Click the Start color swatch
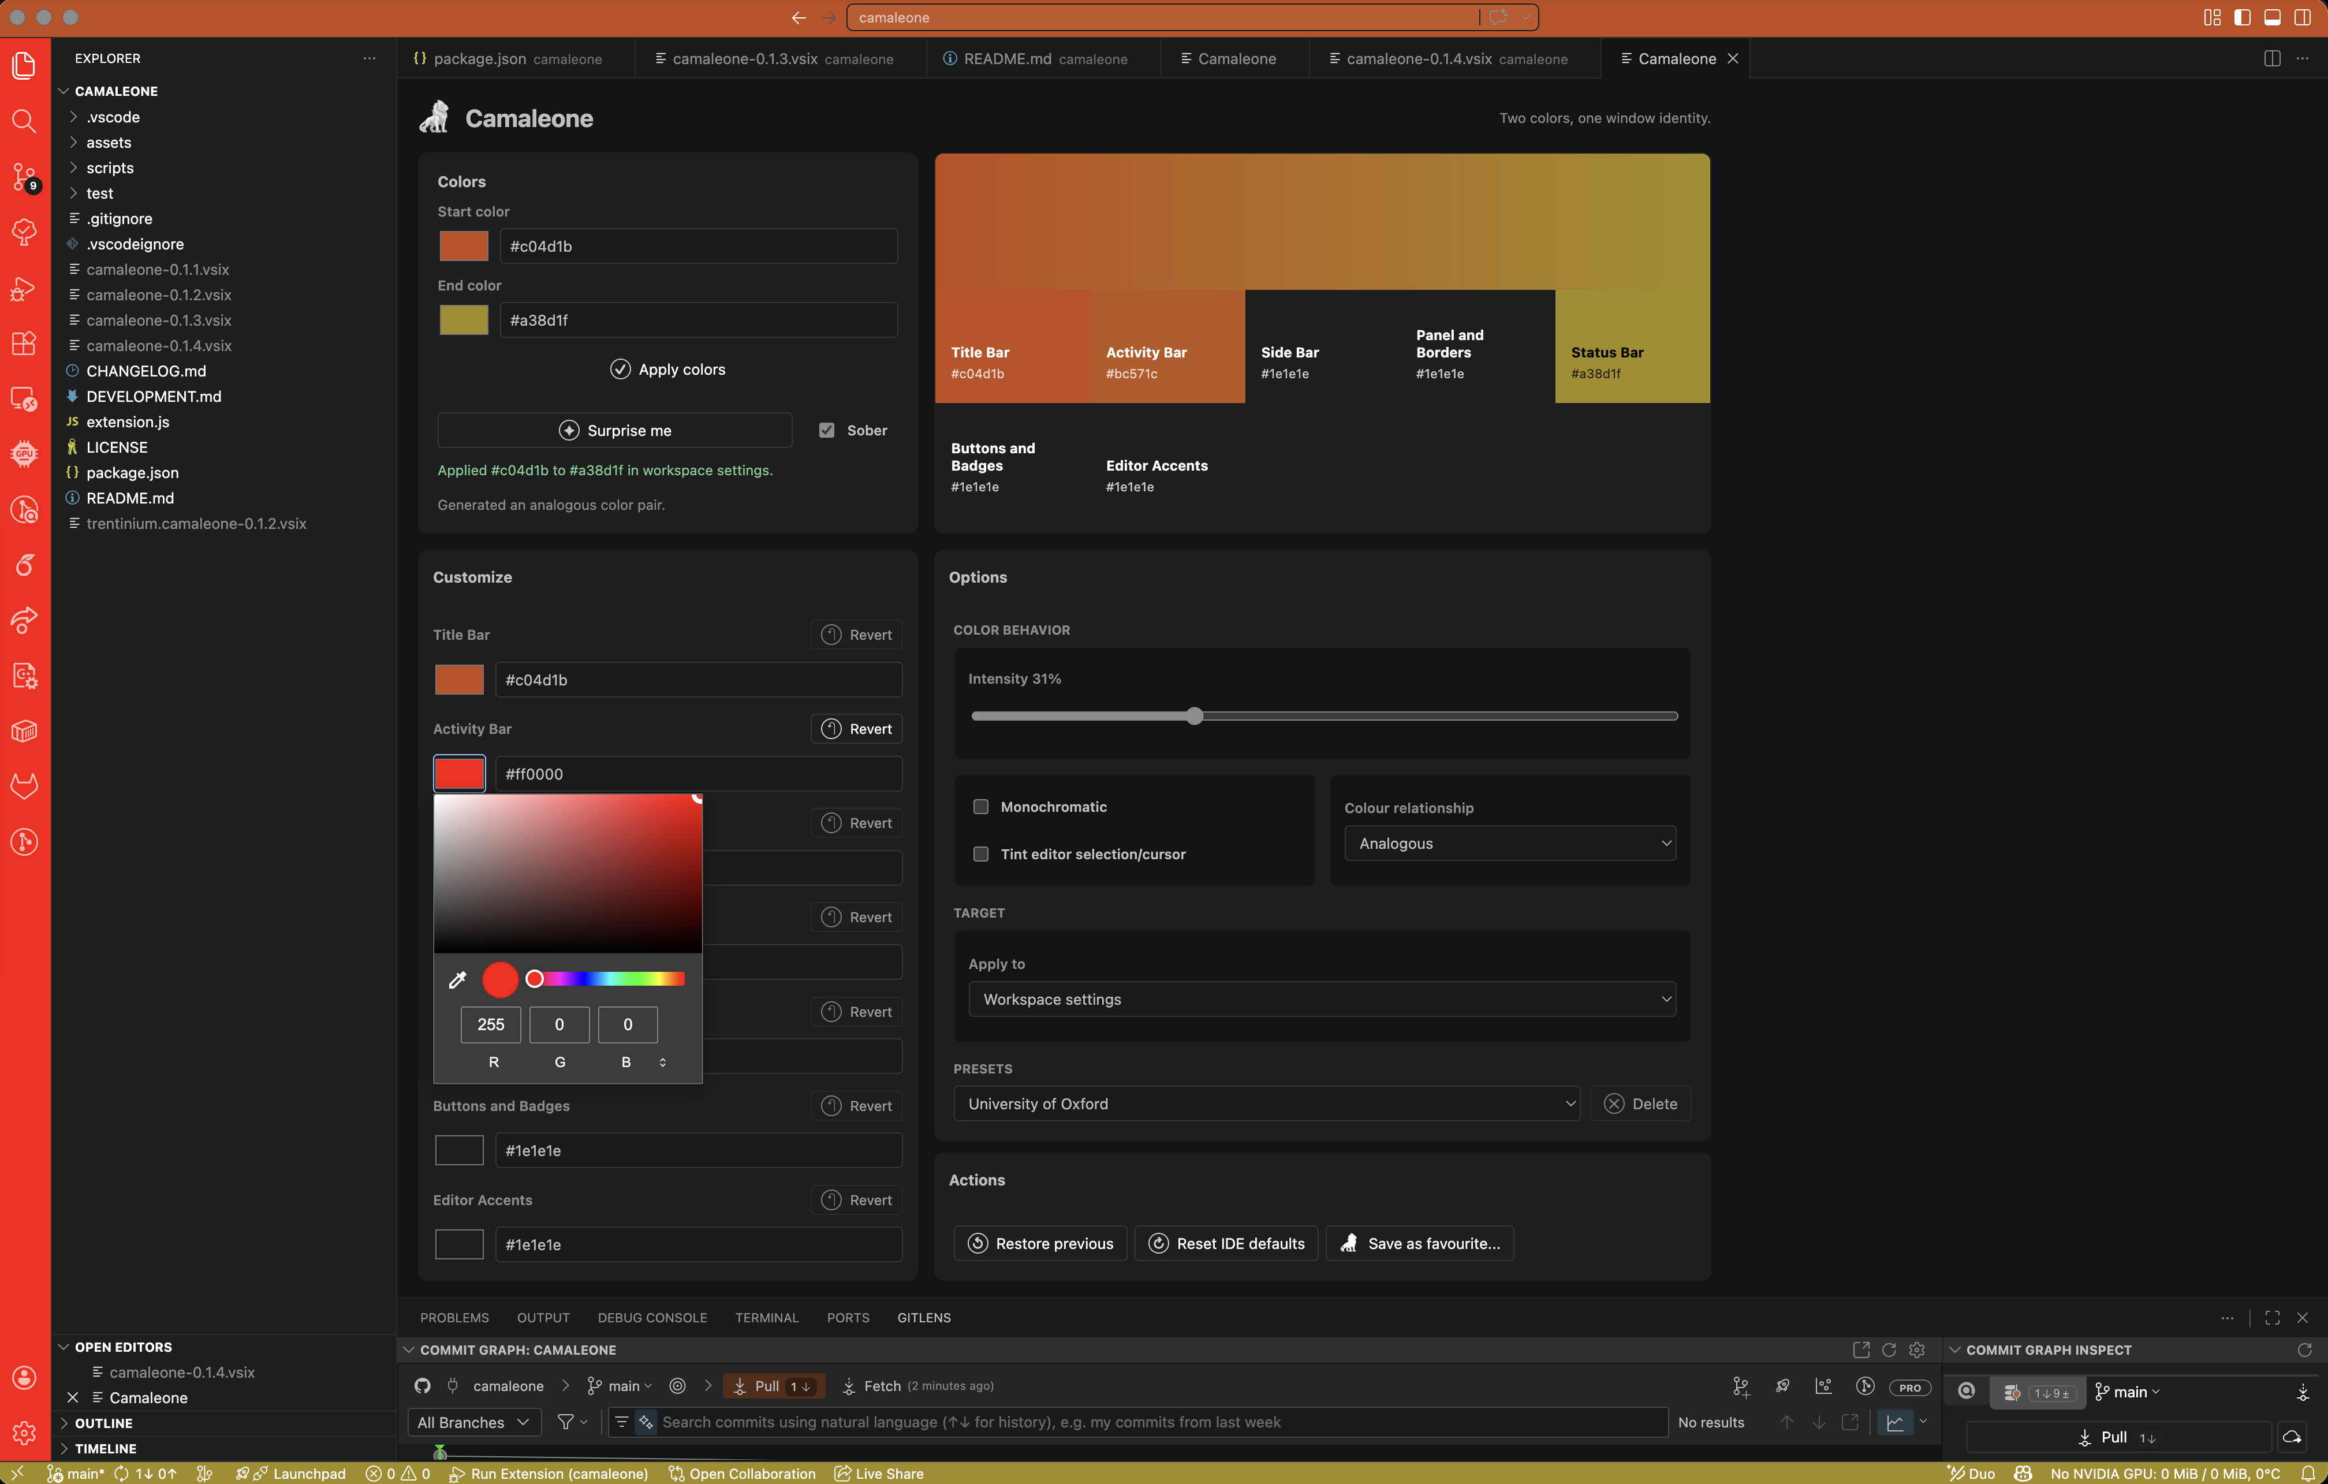The image size is (2328, 1484). [463, 245]
